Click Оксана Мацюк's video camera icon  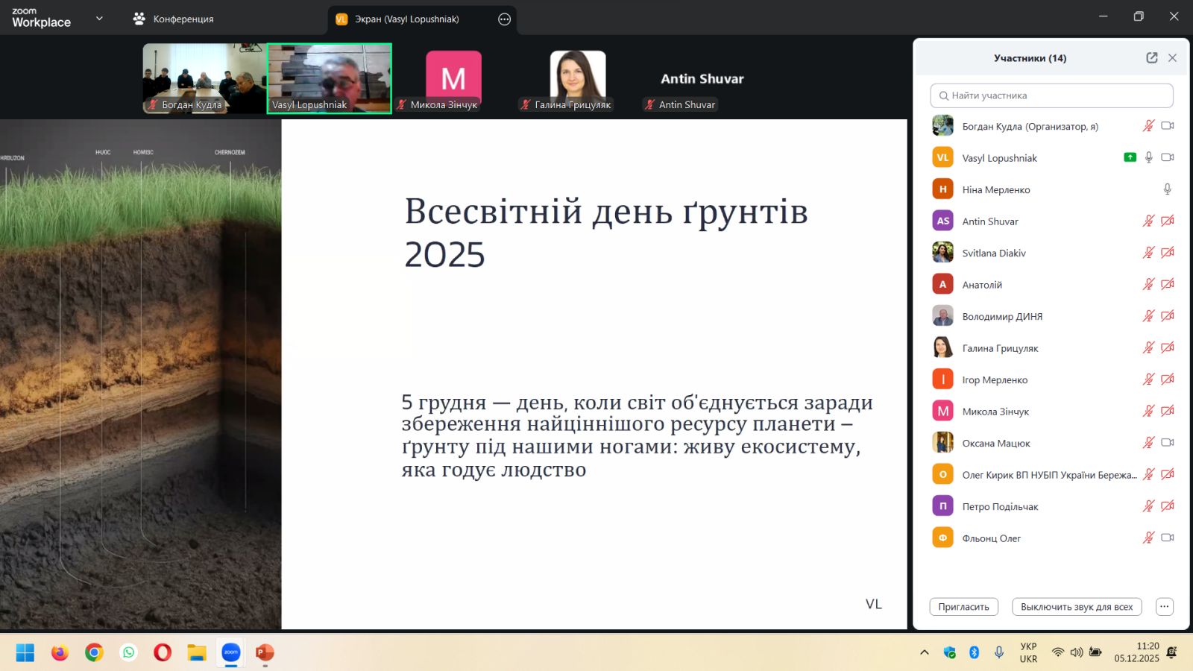coord(1168,443)
